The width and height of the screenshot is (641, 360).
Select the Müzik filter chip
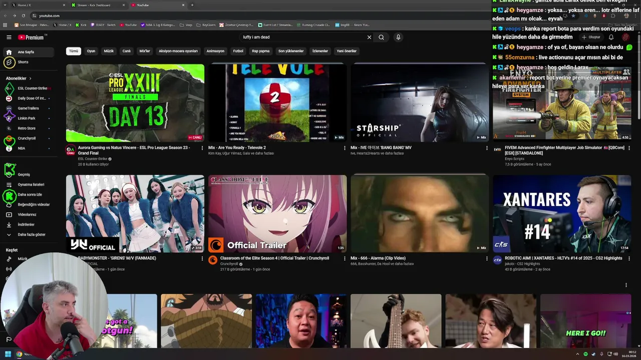tap(109, 51)
